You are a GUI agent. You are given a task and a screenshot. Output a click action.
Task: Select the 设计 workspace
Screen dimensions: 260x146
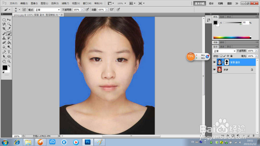tap(211, 3)
